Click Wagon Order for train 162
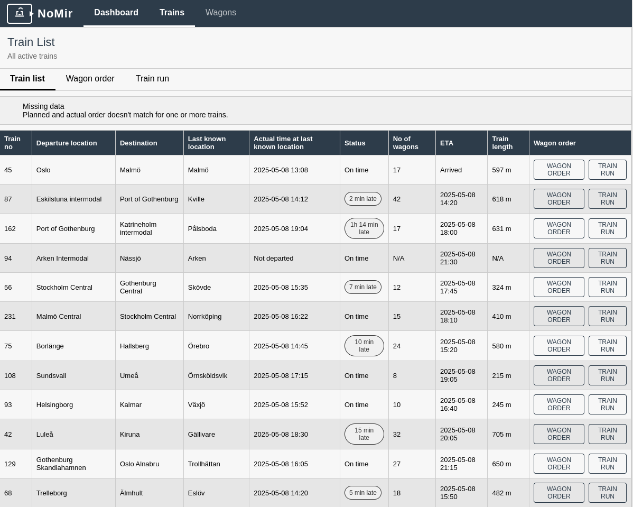Image resolution: width=633 pixels, height=507 pixels. 558,228
